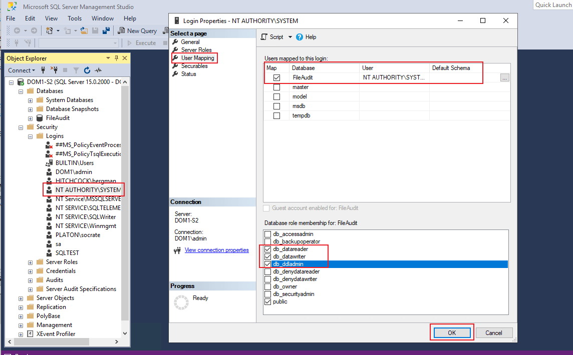Click the ellipsis button for Default Schema
This screenshot has height=355, width=573.
coord(504,77)
